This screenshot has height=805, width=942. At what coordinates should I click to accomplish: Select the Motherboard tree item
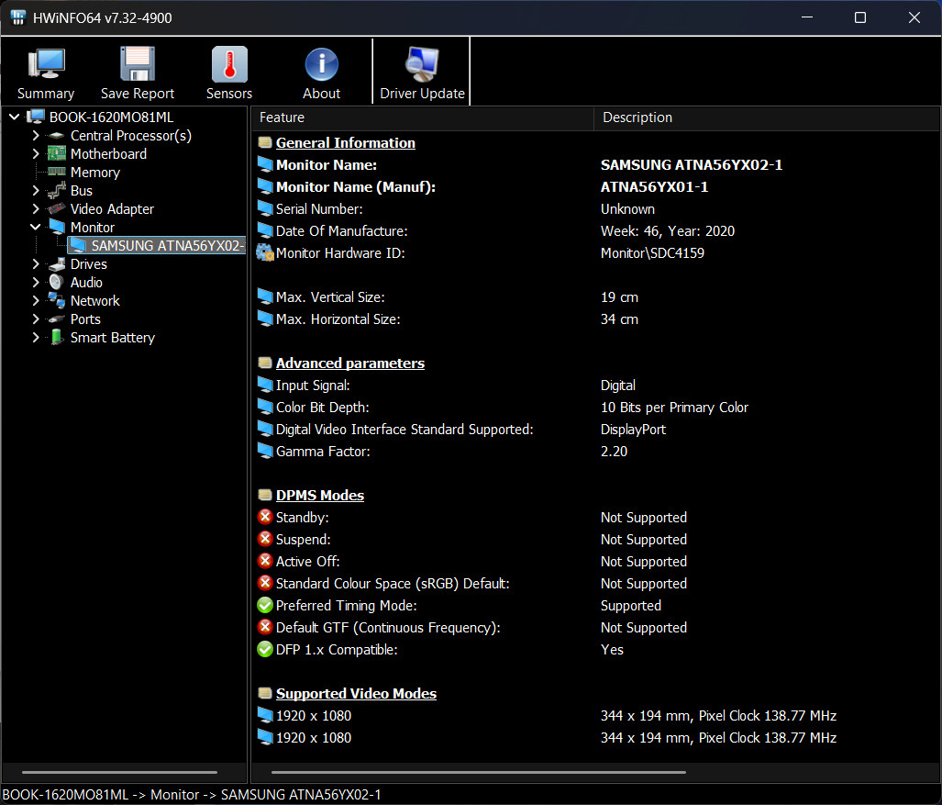[x=109, y=154]
